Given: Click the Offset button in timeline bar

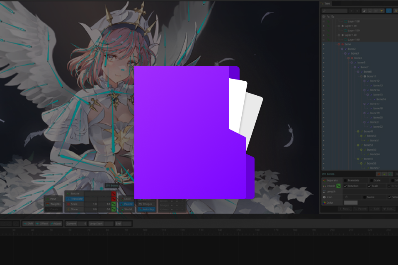Looking at the screenshot, I should pos(42,224).
